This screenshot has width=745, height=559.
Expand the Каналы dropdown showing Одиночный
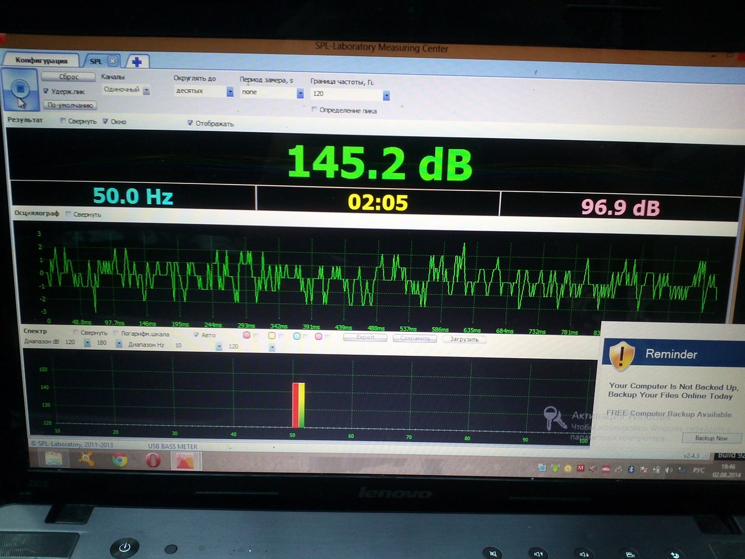pyautogui.click(x=146, y=90)
